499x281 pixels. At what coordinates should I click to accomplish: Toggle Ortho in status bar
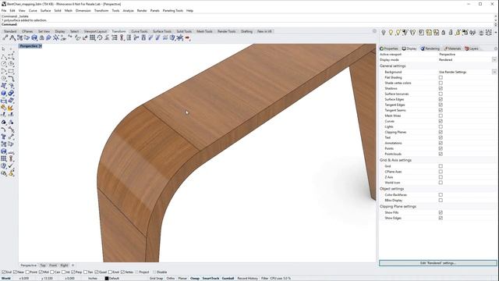pos(171,278)
